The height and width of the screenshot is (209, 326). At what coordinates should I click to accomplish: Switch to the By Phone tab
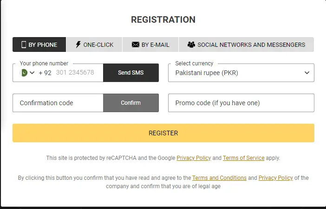pyautogui.click(x=39, y=45)
